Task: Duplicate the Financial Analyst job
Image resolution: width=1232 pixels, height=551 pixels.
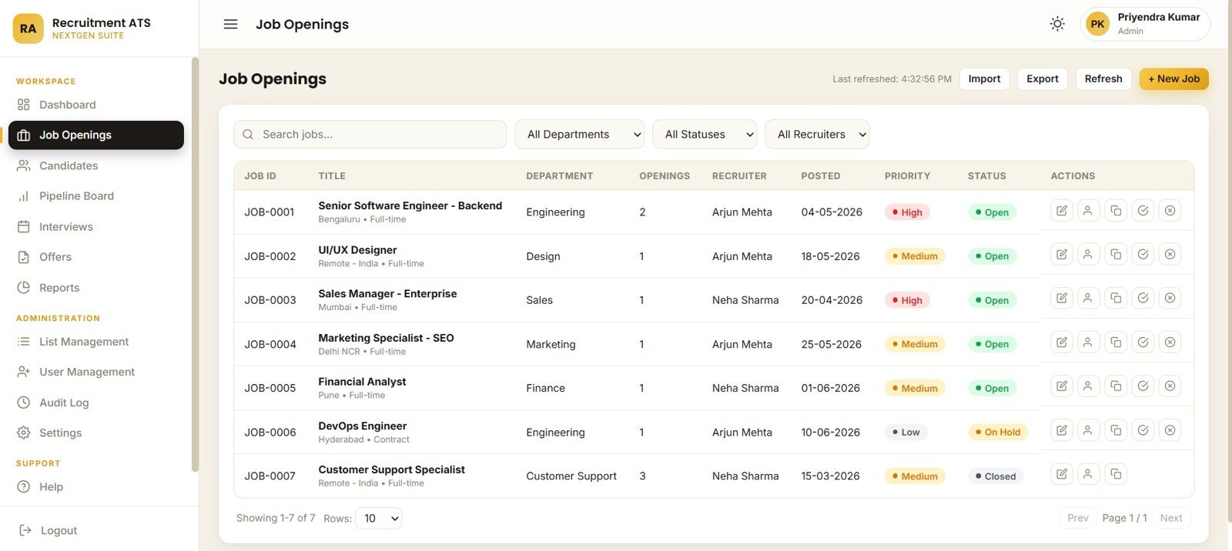Action: click(1116, 386)
